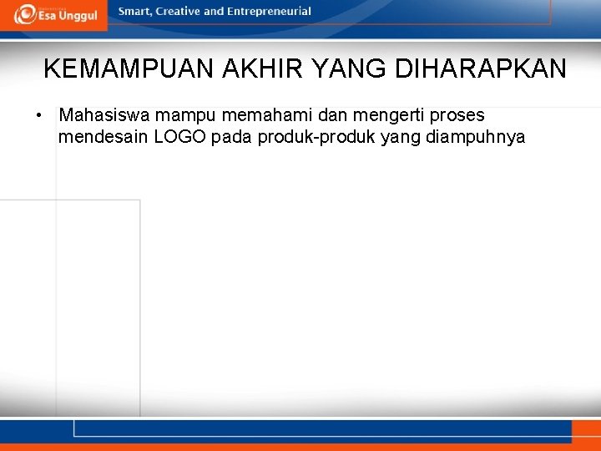Click the "Smart, Creative and Entrepreneurial" tagline

point(215,12)
